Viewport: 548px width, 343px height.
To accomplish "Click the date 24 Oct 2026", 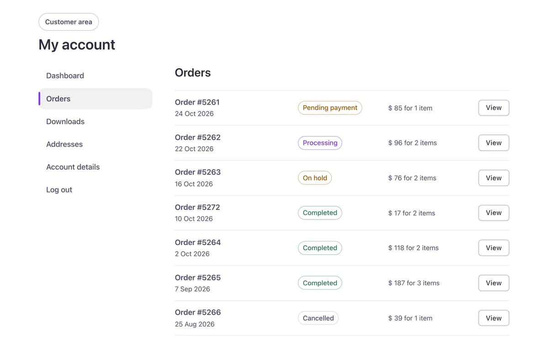I will point(195,114).
